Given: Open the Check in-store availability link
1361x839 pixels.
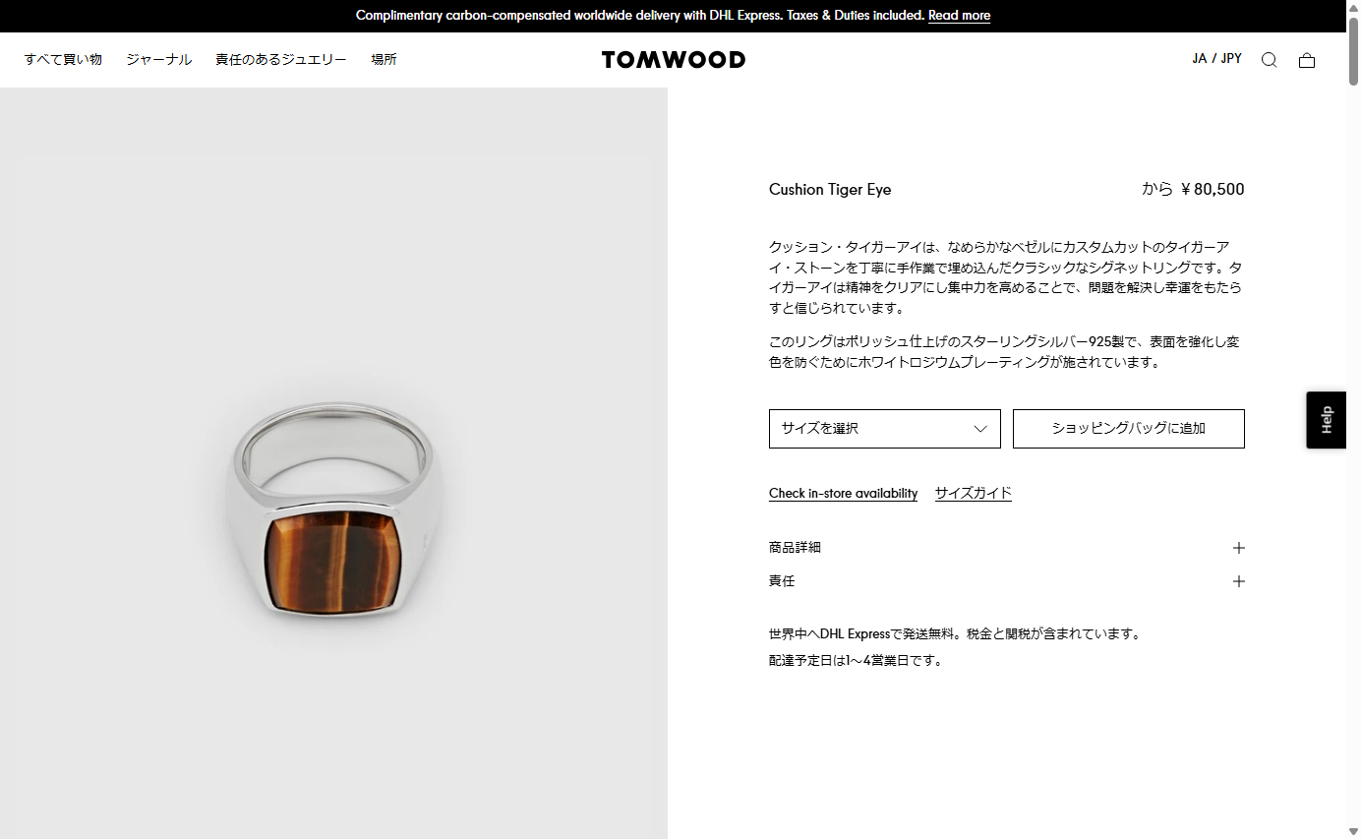Looking at the screenshot, I should [x=843, y=494].
